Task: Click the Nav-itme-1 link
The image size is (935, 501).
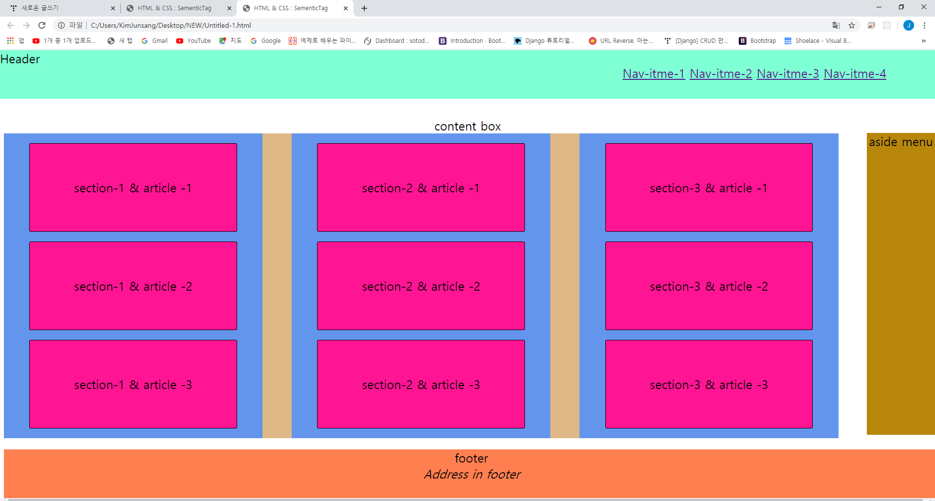Action: click(654, 74)
